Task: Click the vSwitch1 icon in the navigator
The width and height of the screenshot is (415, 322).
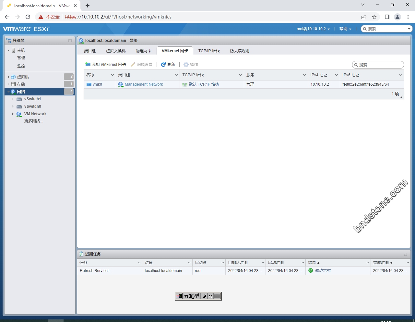Action: (x=19, y=99)
